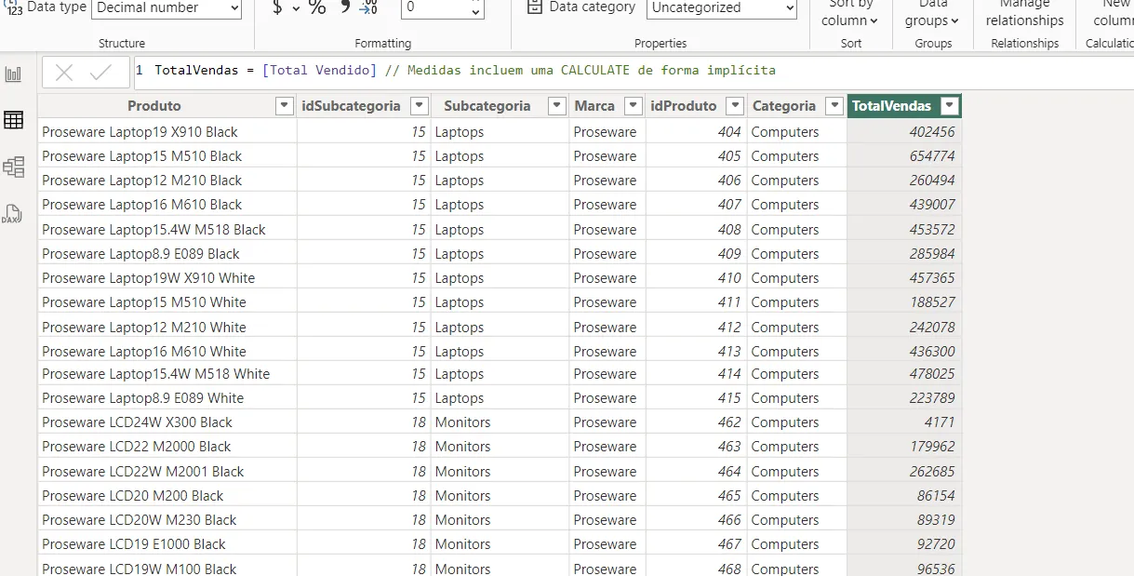Click the currency format dollar icon
The height and width of the screenshot is (576, 1134).
pyautogui.click(x=278, y=7)
